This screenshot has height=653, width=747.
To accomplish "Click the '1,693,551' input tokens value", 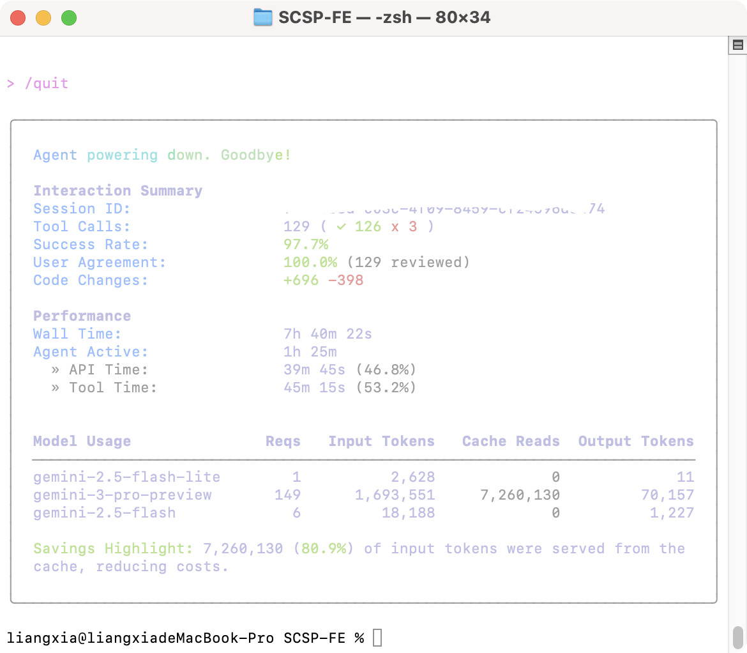I will click(395, 495).
